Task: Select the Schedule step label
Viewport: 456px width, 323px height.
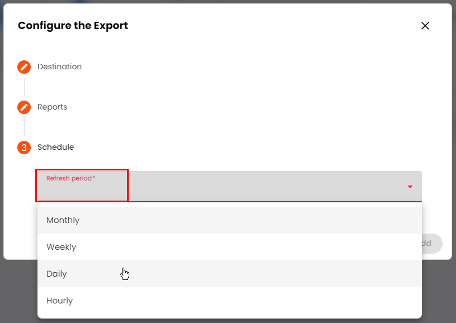Action: click(55, 148)
